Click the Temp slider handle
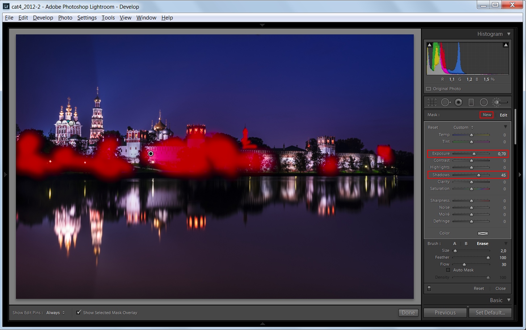 (x=471, y=135)
